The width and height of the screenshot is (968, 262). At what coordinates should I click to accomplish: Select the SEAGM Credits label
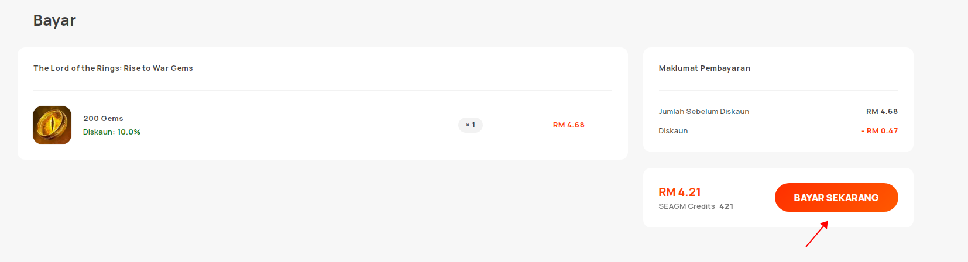[686, 206]
